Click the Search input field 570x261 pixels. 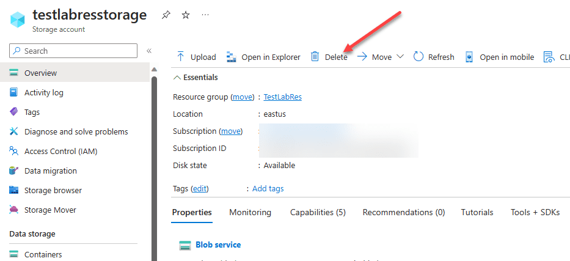click(x=73, y=51)
